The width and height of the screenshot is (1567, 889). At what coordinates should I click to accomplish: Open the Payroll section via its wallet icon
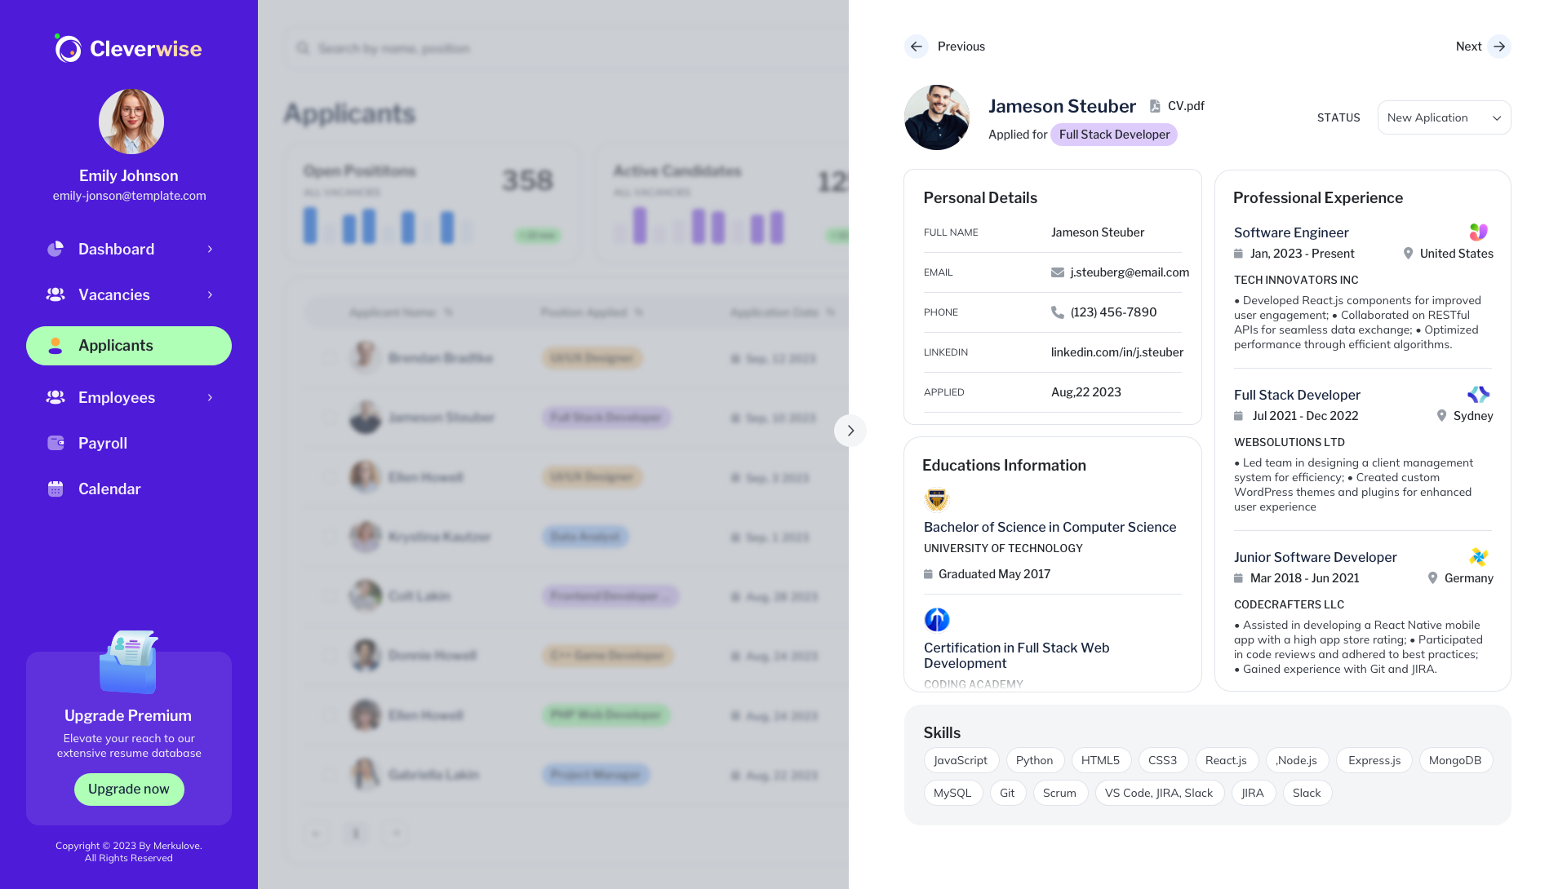point(55,443)
